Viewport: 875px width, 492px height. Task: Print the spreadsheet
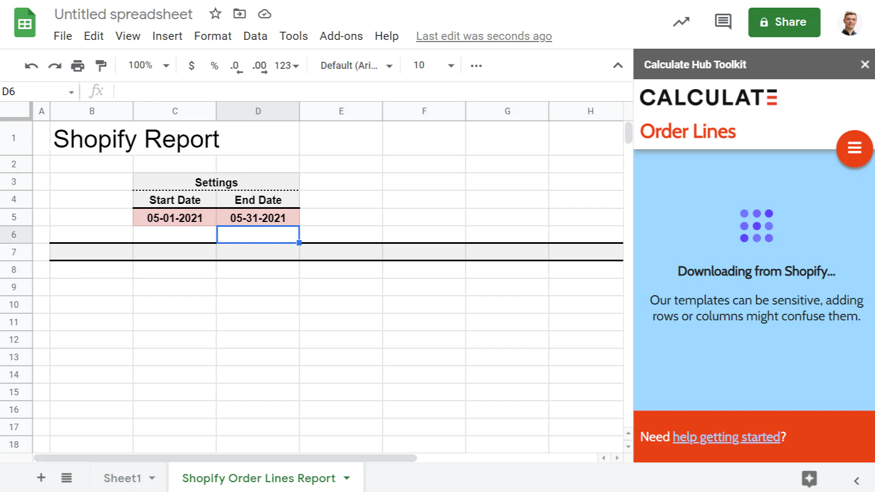[x=78, y=66]
